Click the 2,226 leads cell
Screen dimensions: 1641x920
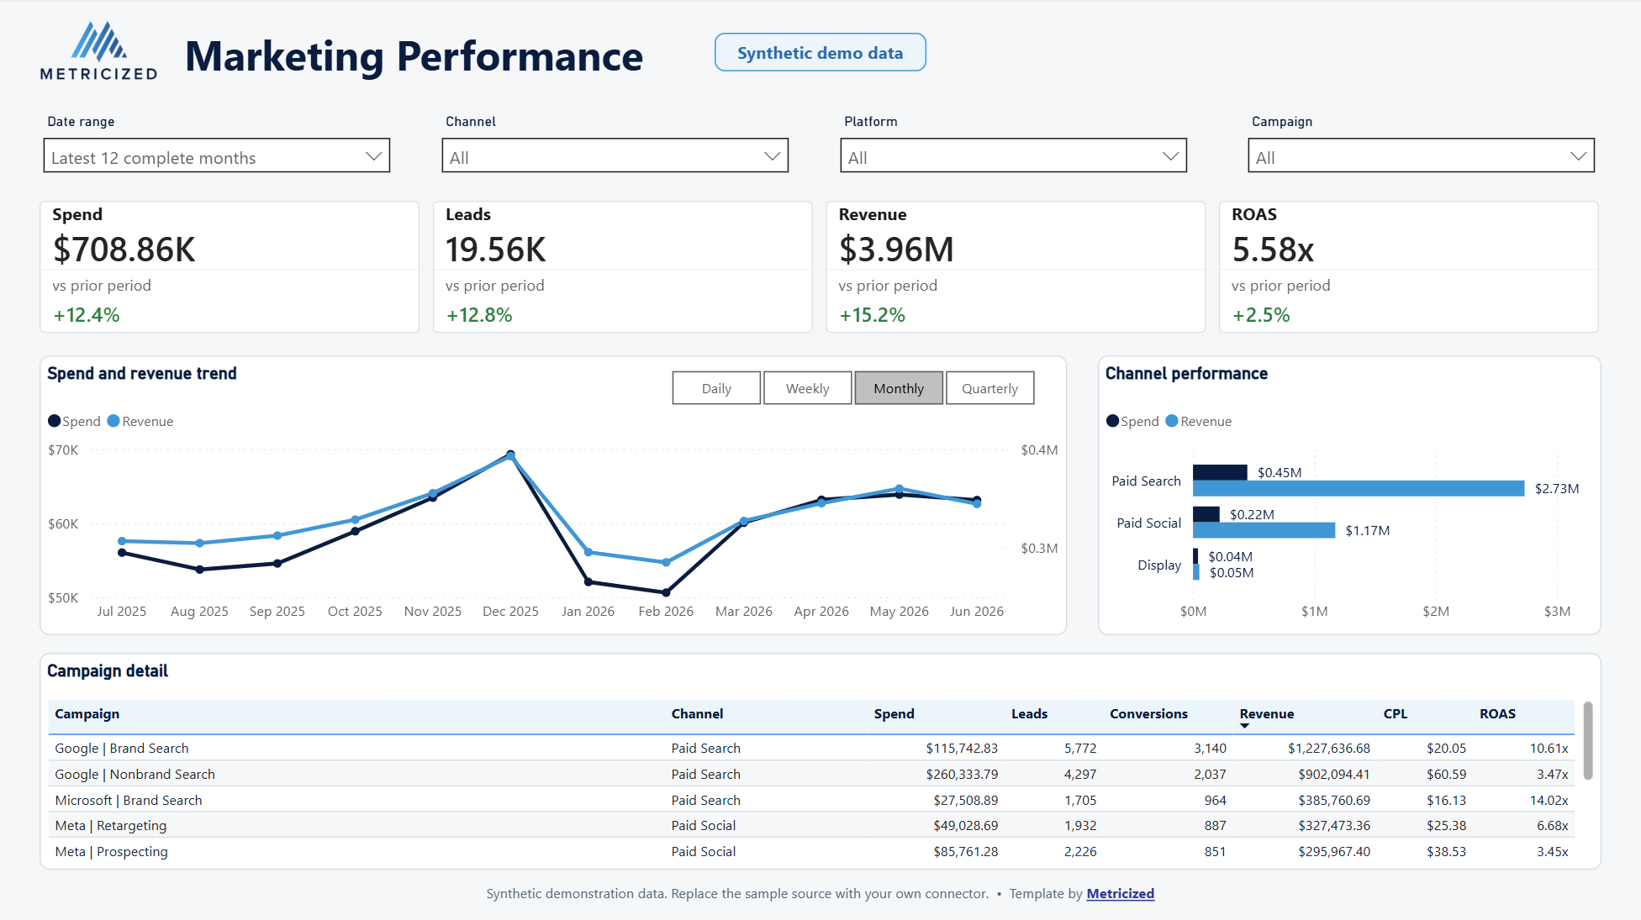point(1080,851)
